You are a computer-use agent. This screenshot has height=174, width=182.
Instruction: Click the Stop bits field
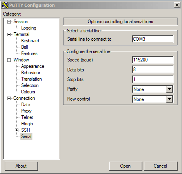[153, 79]
